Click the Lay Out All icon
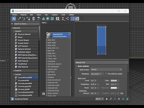This screenshot has height=108, width=144. [x=63, y=19]
